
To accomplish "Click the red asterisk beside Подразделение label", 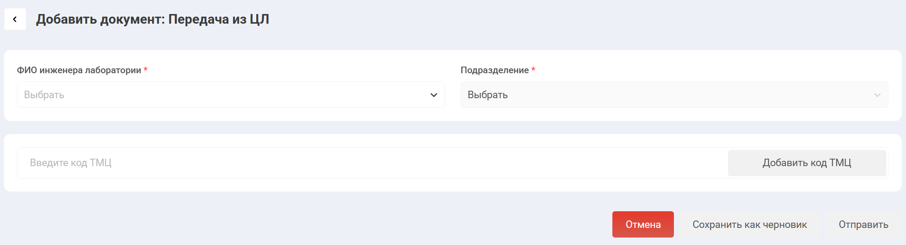I will pos(533,70).
